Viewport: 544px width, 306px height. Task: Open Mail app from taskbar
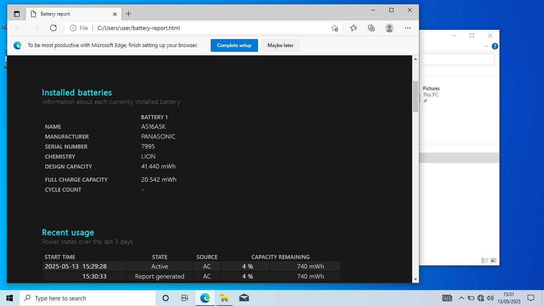tap(244, 298)
